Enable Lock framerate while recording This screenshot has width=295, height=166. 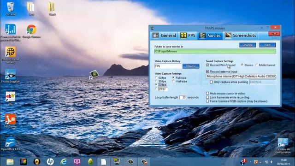207,97
